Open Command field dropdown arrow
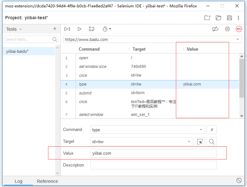Screen dimensions: 247x187 201,130
